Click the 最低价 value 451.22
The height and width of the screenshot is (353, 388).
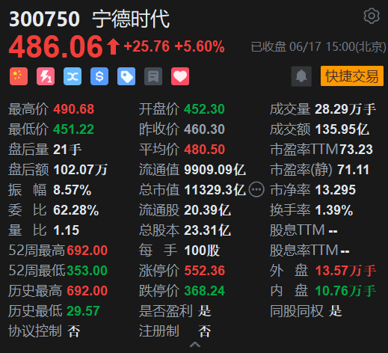(x=73, y=129)
